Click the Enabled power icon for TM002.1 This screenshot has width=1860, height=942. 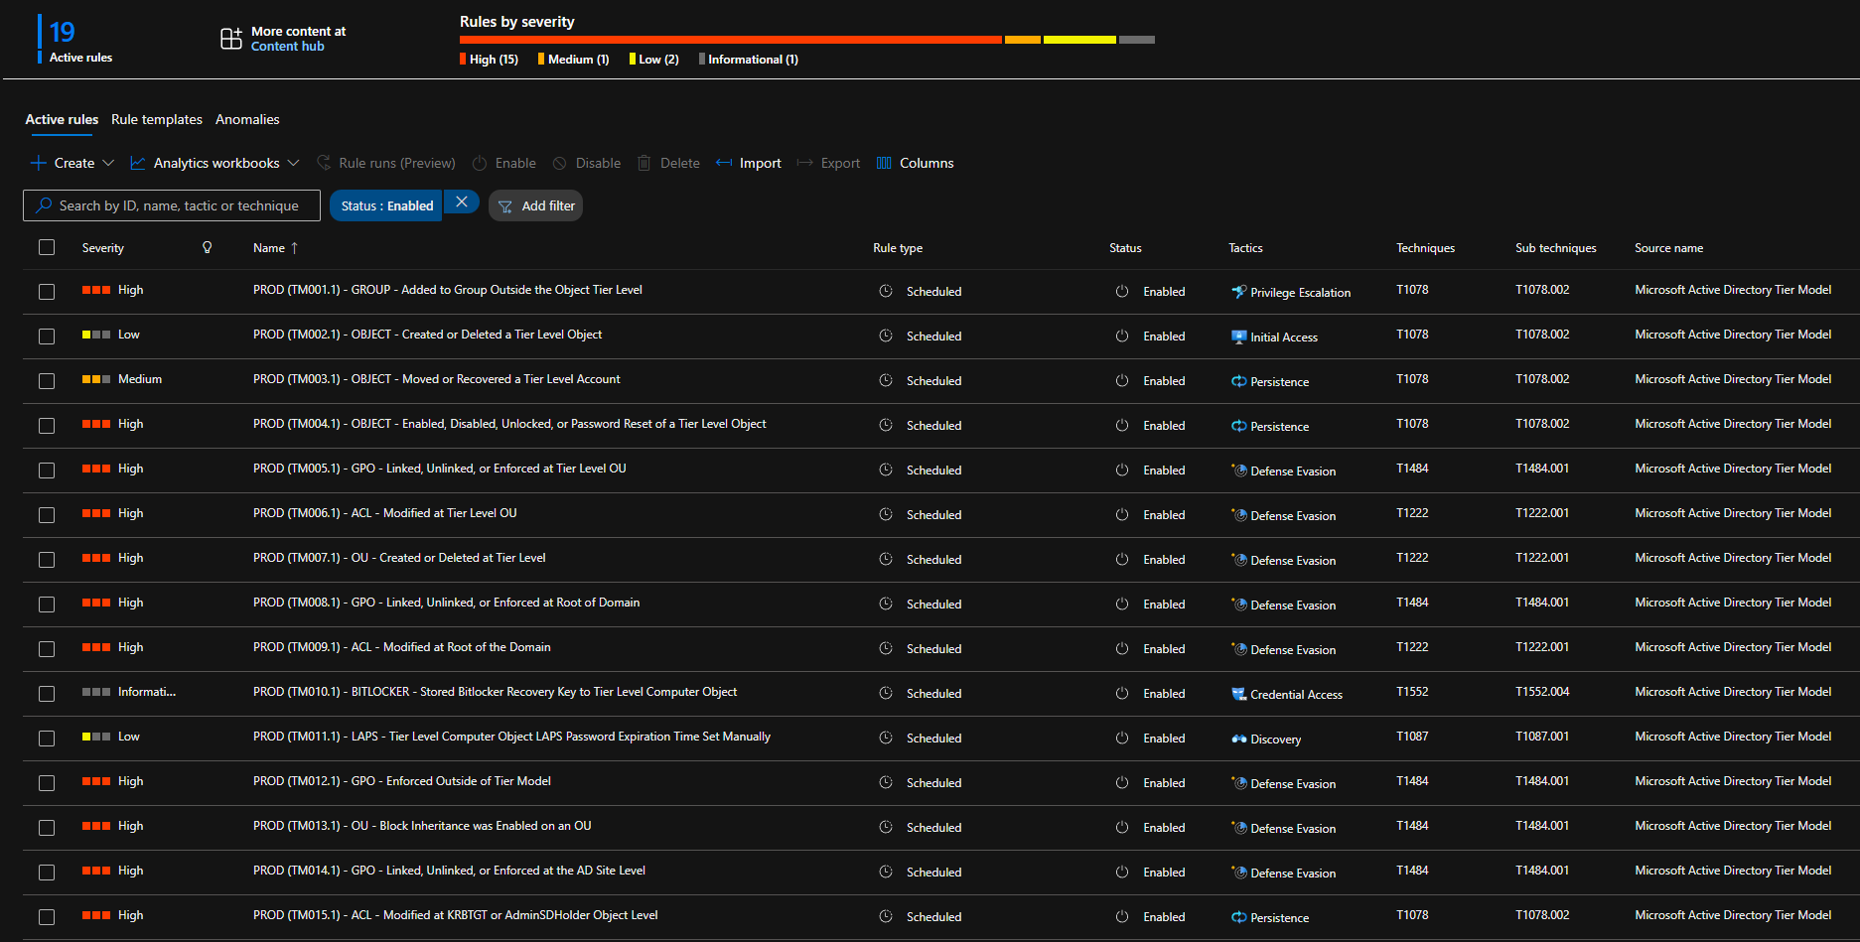coord(1122,336)
